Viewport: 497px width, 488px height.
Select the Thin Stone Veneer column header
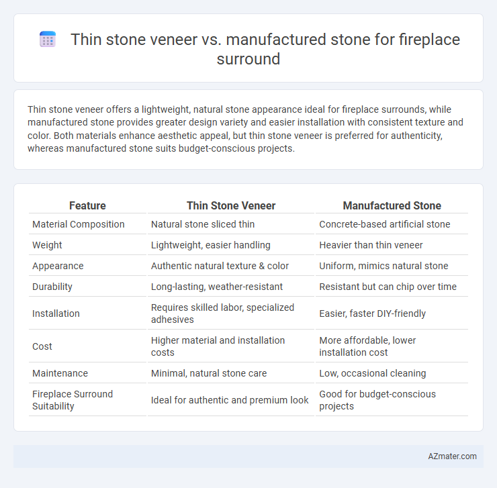pos(231,205)
